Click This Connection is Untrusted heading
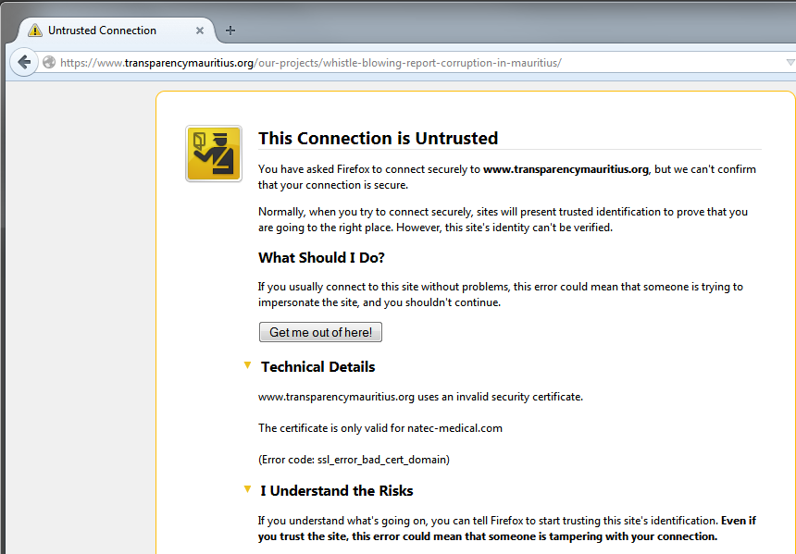Image resolution: width=796 pixels, height=554 pixels. [x=379, y=138]
